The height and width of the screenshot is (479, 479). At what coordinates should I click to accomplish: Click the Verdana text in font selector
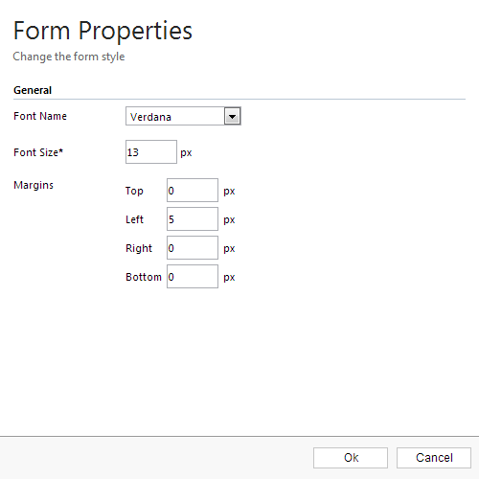pyautogui.click(x=150, y=117)
